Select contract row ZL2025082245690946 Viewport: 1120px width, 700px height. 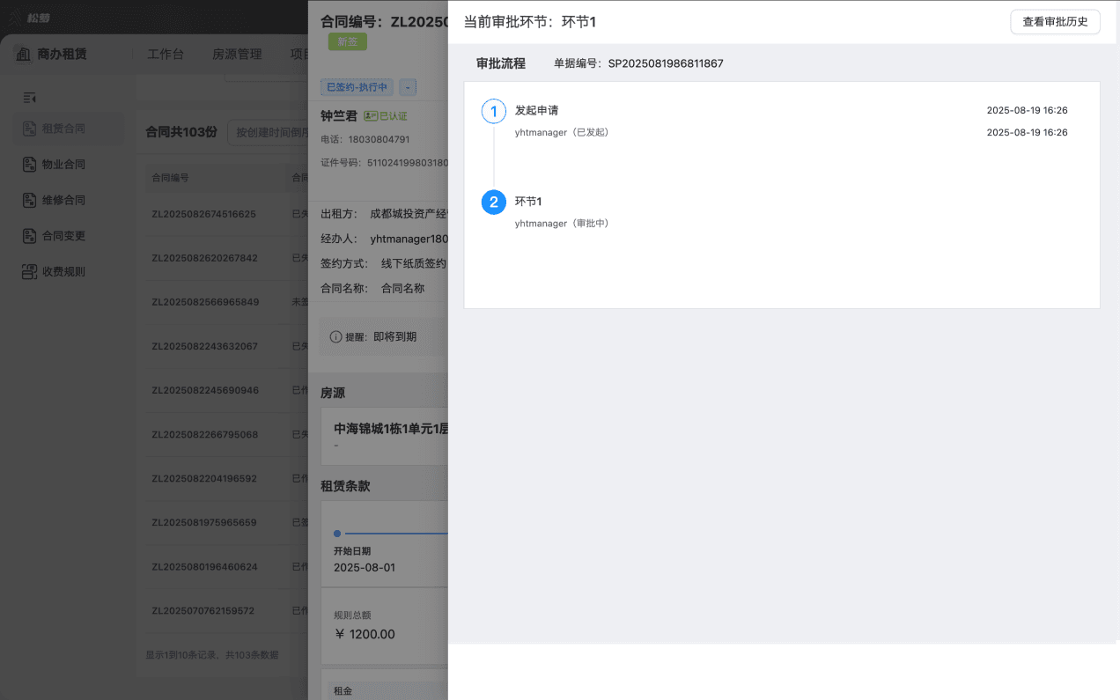(x=222, y=390)
